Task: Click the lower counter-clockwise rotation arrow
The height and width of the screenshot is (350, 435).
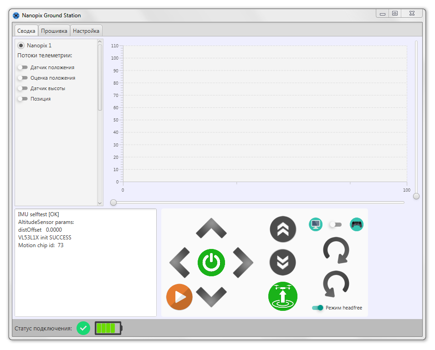Action: pos(336,284)
